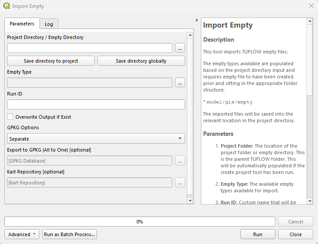
Task: Switch to the Log tab
Action: [49, 24]
